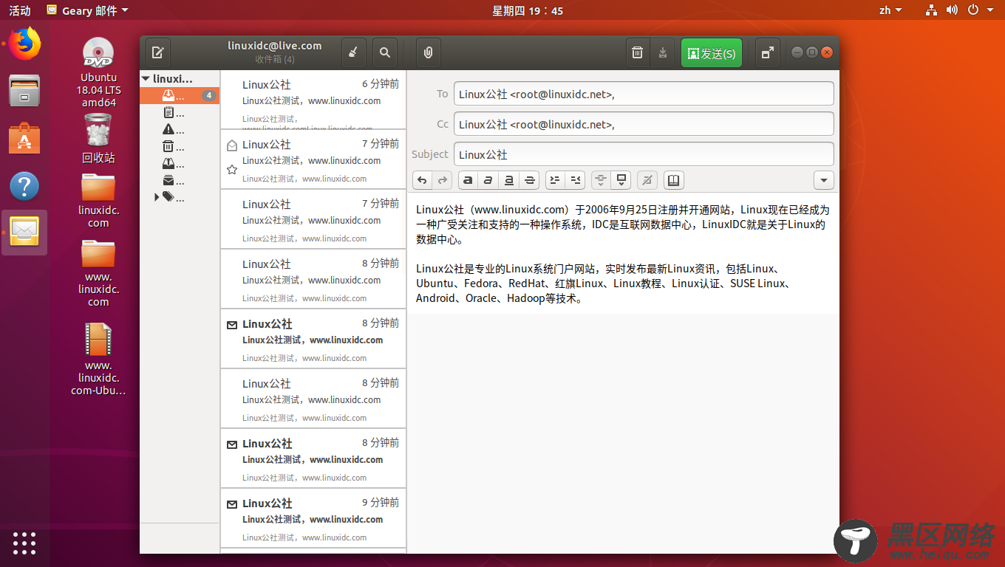1005x567 pixels.
Task: Show applications grid in the dock
Action: pyautogui.click(x=24, y=543)
